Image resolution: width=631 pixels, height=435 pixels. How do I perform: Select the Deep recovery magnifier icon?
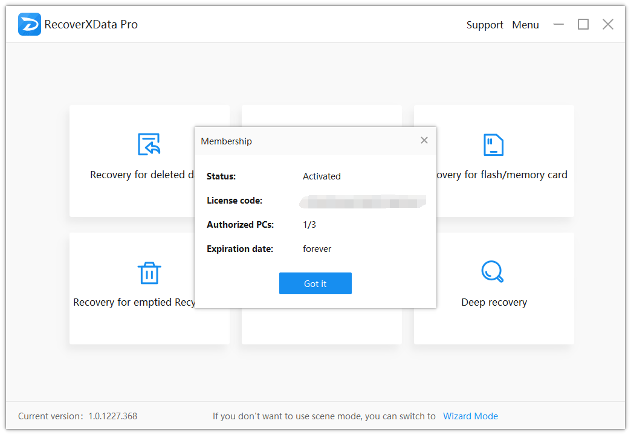click(493, 272)
